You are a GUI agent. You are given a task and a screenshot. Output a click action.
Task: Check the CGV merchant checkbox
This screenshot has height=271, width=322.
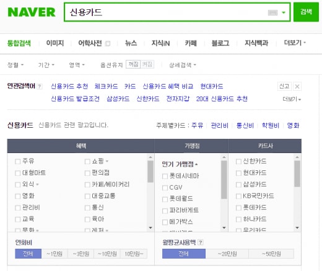pos(165,188)
